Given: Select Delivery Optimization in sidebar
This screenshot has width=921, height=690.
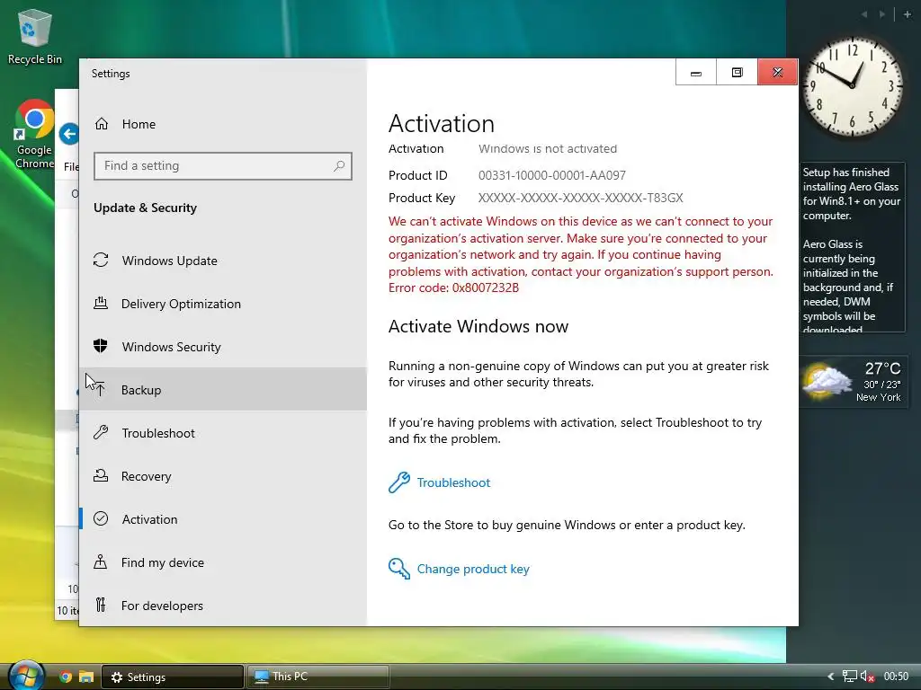Looking at the screenshot, I should (223, 304).
